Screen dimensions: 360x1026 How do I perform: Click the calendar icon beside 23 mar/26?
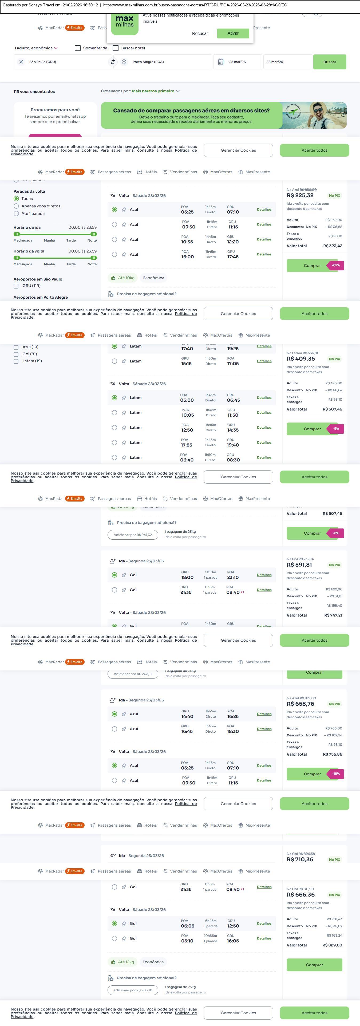click(x=221, y=62)
